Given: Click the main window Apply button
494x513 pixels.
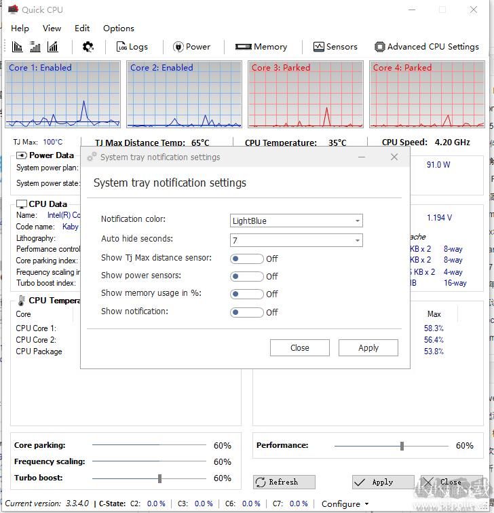Looking at the screenshot, I should pyautogui.click(x=383, y=482).
